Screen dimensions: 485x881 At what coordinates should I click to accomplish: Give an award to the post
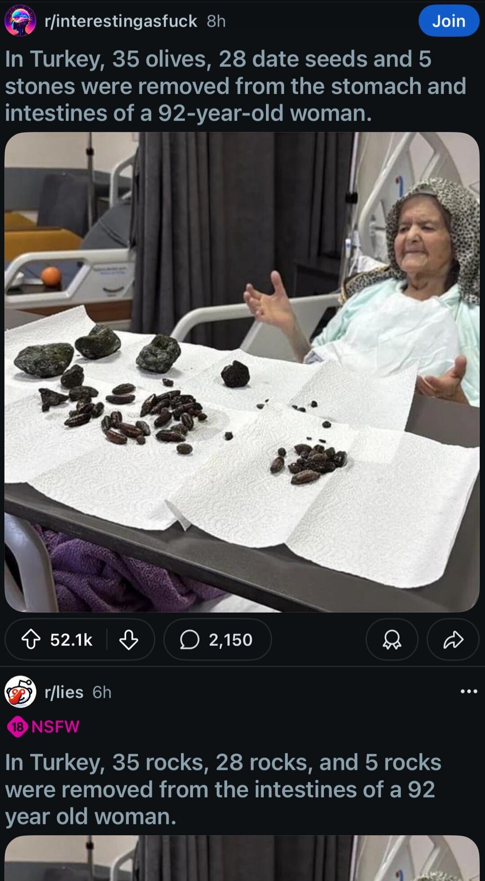(x=392, y=639)
